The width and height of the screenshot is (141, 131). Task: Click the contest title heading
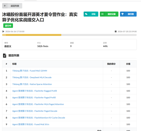click(40, 17)
